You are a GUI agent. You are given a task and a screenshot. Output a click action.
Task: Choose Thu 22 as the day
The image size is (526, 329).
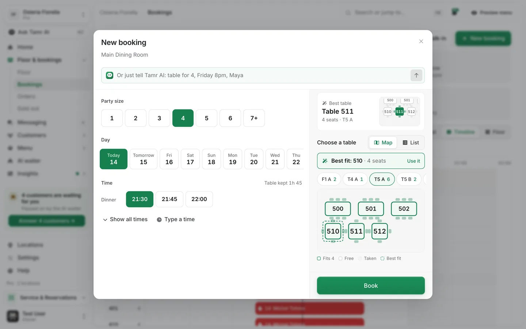tap(296, 159)
